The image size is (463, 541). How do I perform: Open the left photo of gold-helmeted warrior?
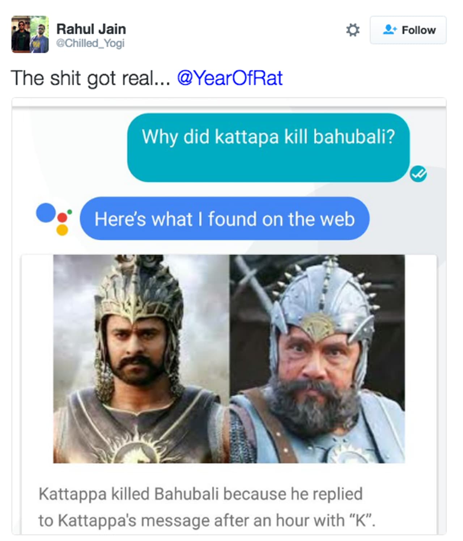pyautogui.click(x=141, y=358)
